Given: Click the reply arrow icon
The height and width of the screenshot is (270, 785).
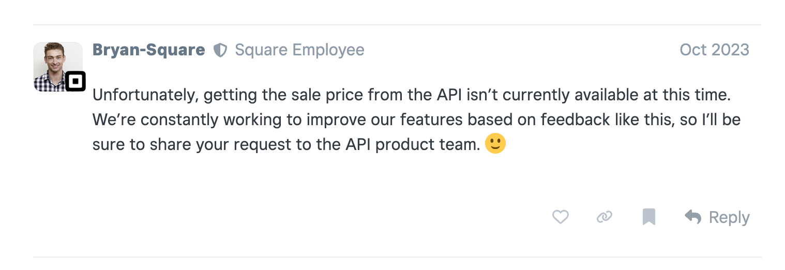Looking at the screenshot, I should [693, 217].
